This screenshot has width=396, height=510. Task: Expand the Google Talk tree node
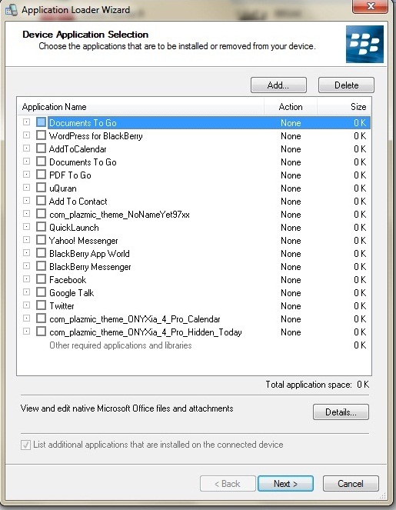pos(27,292)
